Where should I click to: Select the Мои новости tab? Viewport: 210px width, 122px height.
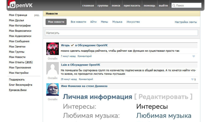[56, 22]
